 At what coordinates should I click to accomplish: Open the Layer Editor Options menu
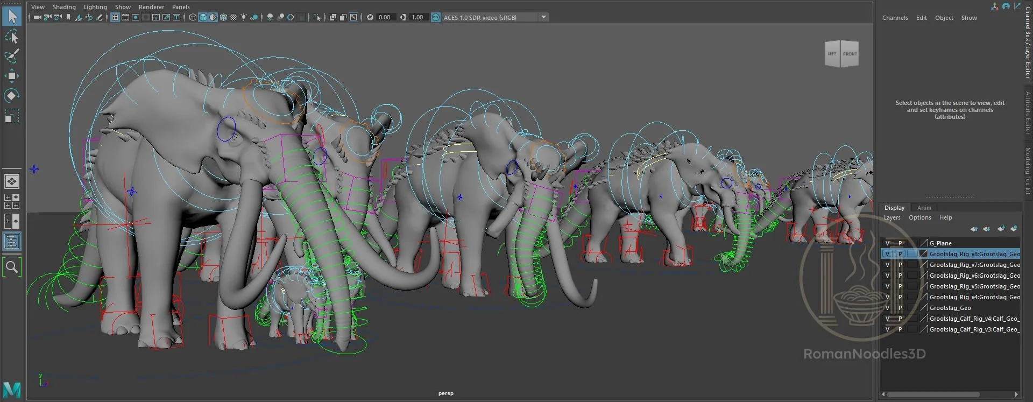[x=919, y=217]
